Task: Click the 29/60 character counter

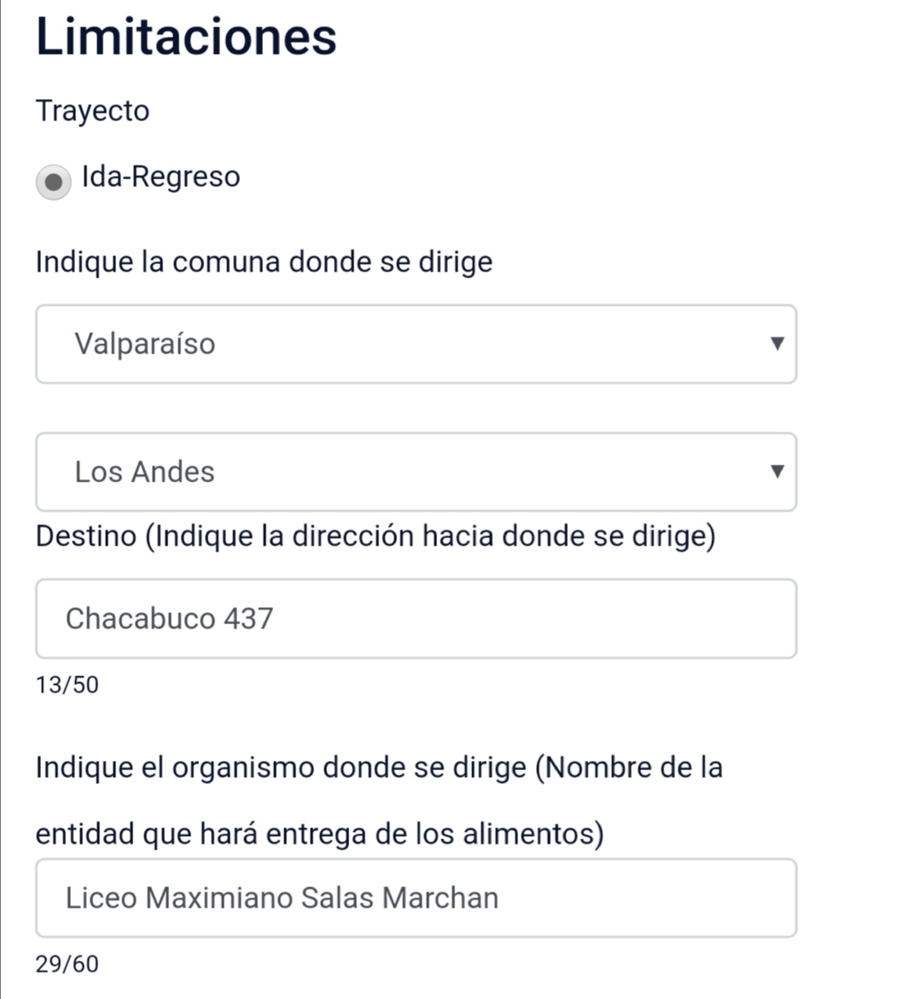Action: click(x=67, y=964)
